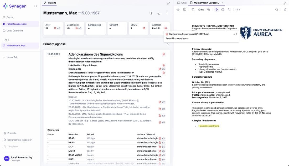This screenshot has width=289, height=166.
Task: Open source document for KRAS biomarker
Action: [160, 138]
